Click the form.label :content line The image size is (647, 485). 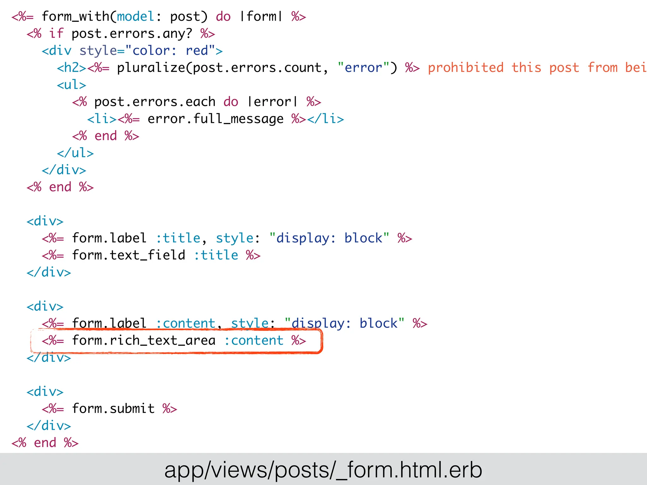click(234, 323)
